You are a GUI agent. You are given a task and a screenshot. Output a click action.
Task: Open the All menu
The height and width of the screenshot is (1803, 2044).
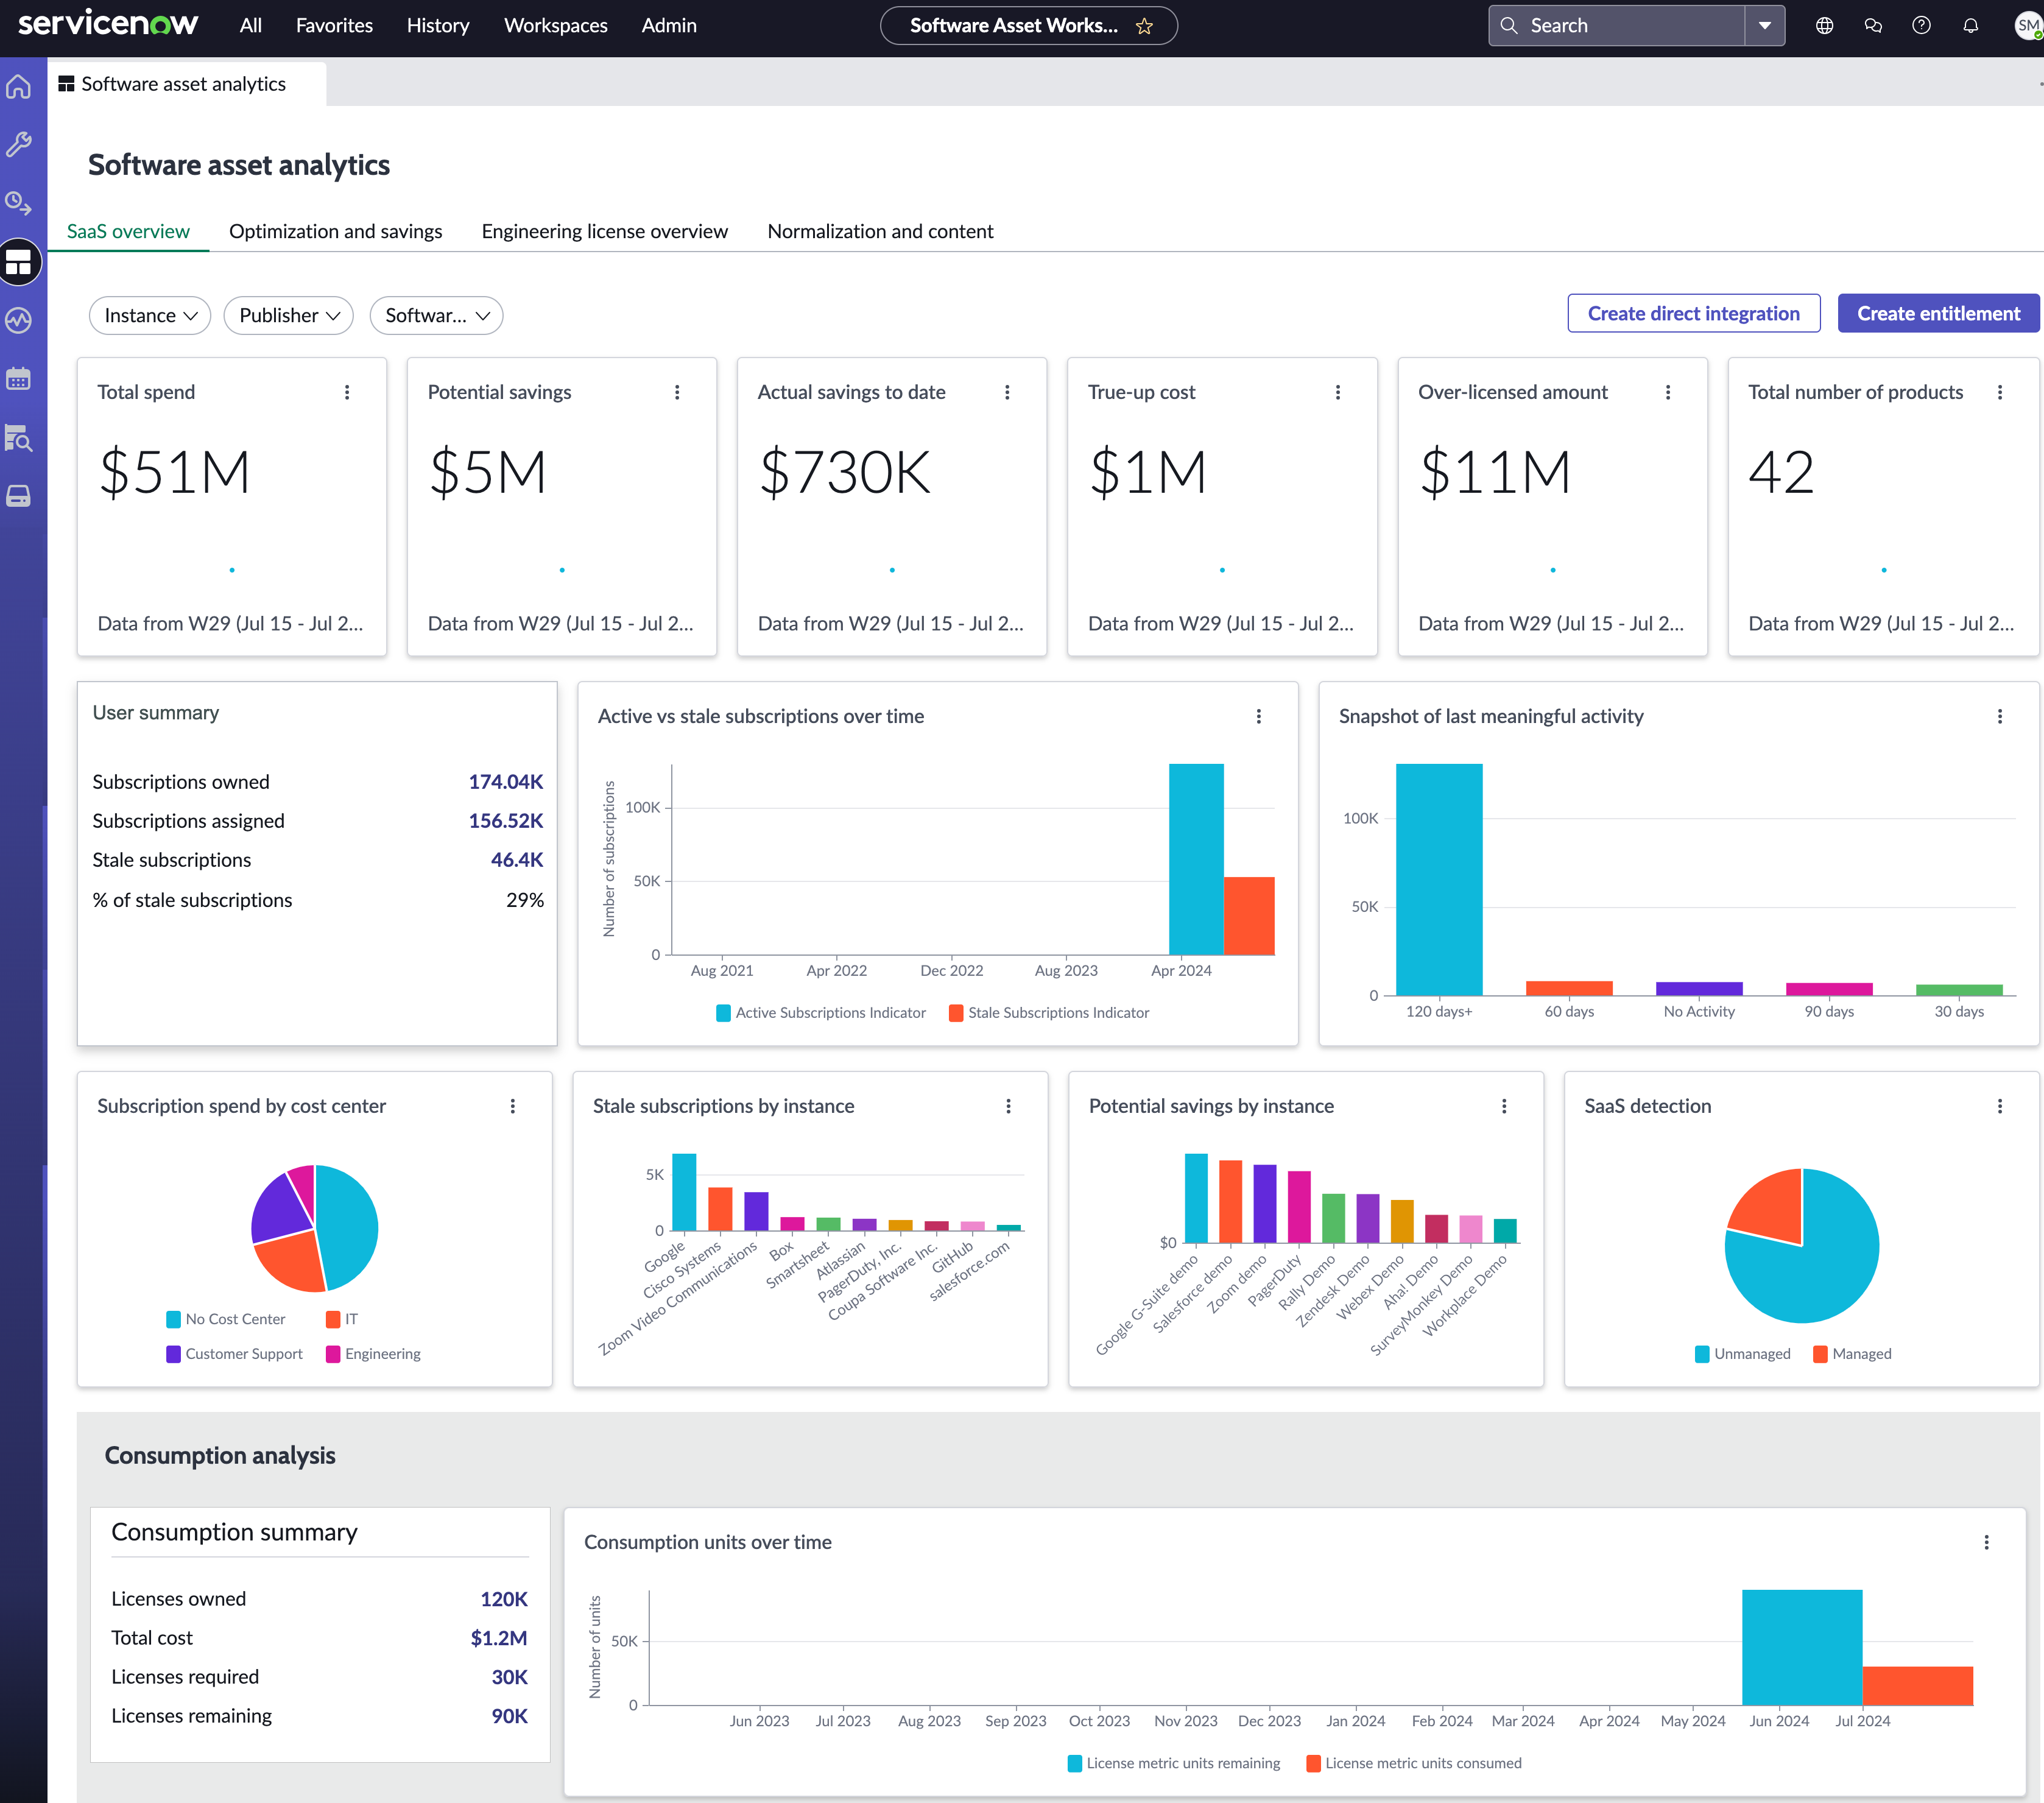[x=251, y=26]
